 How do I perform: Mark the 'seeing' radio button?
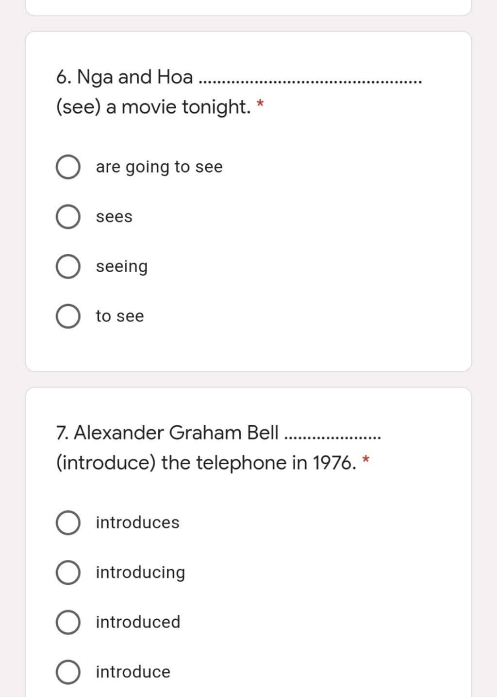tap(68, 266)
